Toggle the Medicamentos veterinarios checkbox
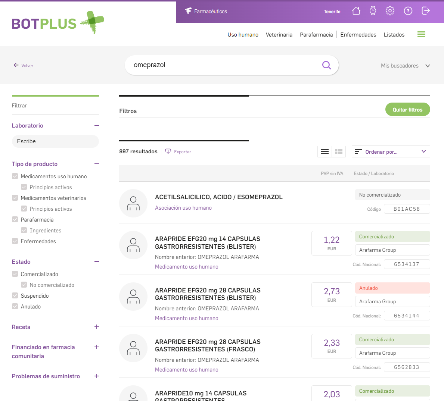Viewport: 444px width, 401px height. coord(15,198)
